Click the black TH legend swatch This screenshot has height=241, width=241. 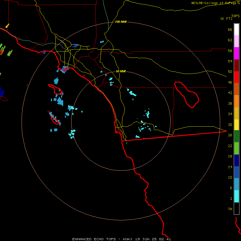point(236,208)
